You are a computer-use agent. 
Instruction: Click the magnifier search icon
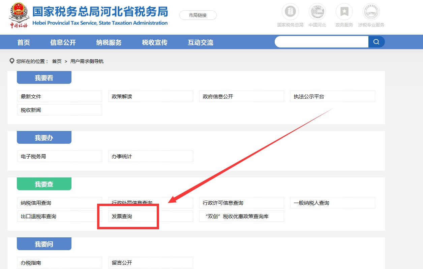click(376, 42)
